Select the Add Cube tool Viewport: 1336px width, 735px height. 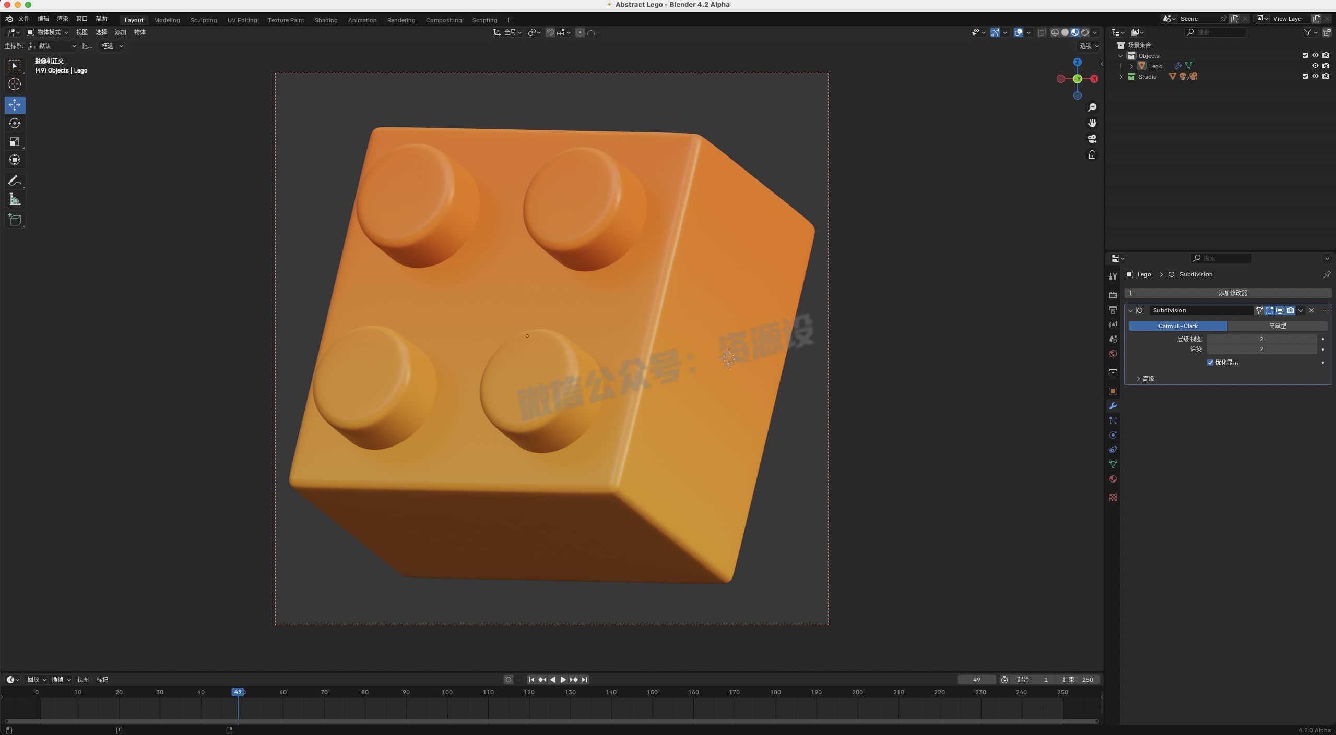15,220
